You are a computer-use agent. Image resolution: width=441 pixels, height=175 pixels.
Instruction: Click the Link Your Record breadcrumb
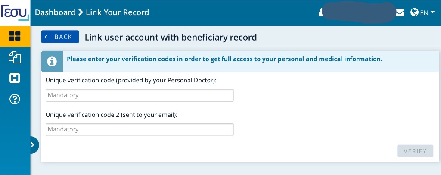[x=117, y=12]
